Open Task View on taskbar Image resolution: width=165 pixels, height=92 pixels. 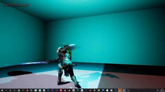click(14, 90)
